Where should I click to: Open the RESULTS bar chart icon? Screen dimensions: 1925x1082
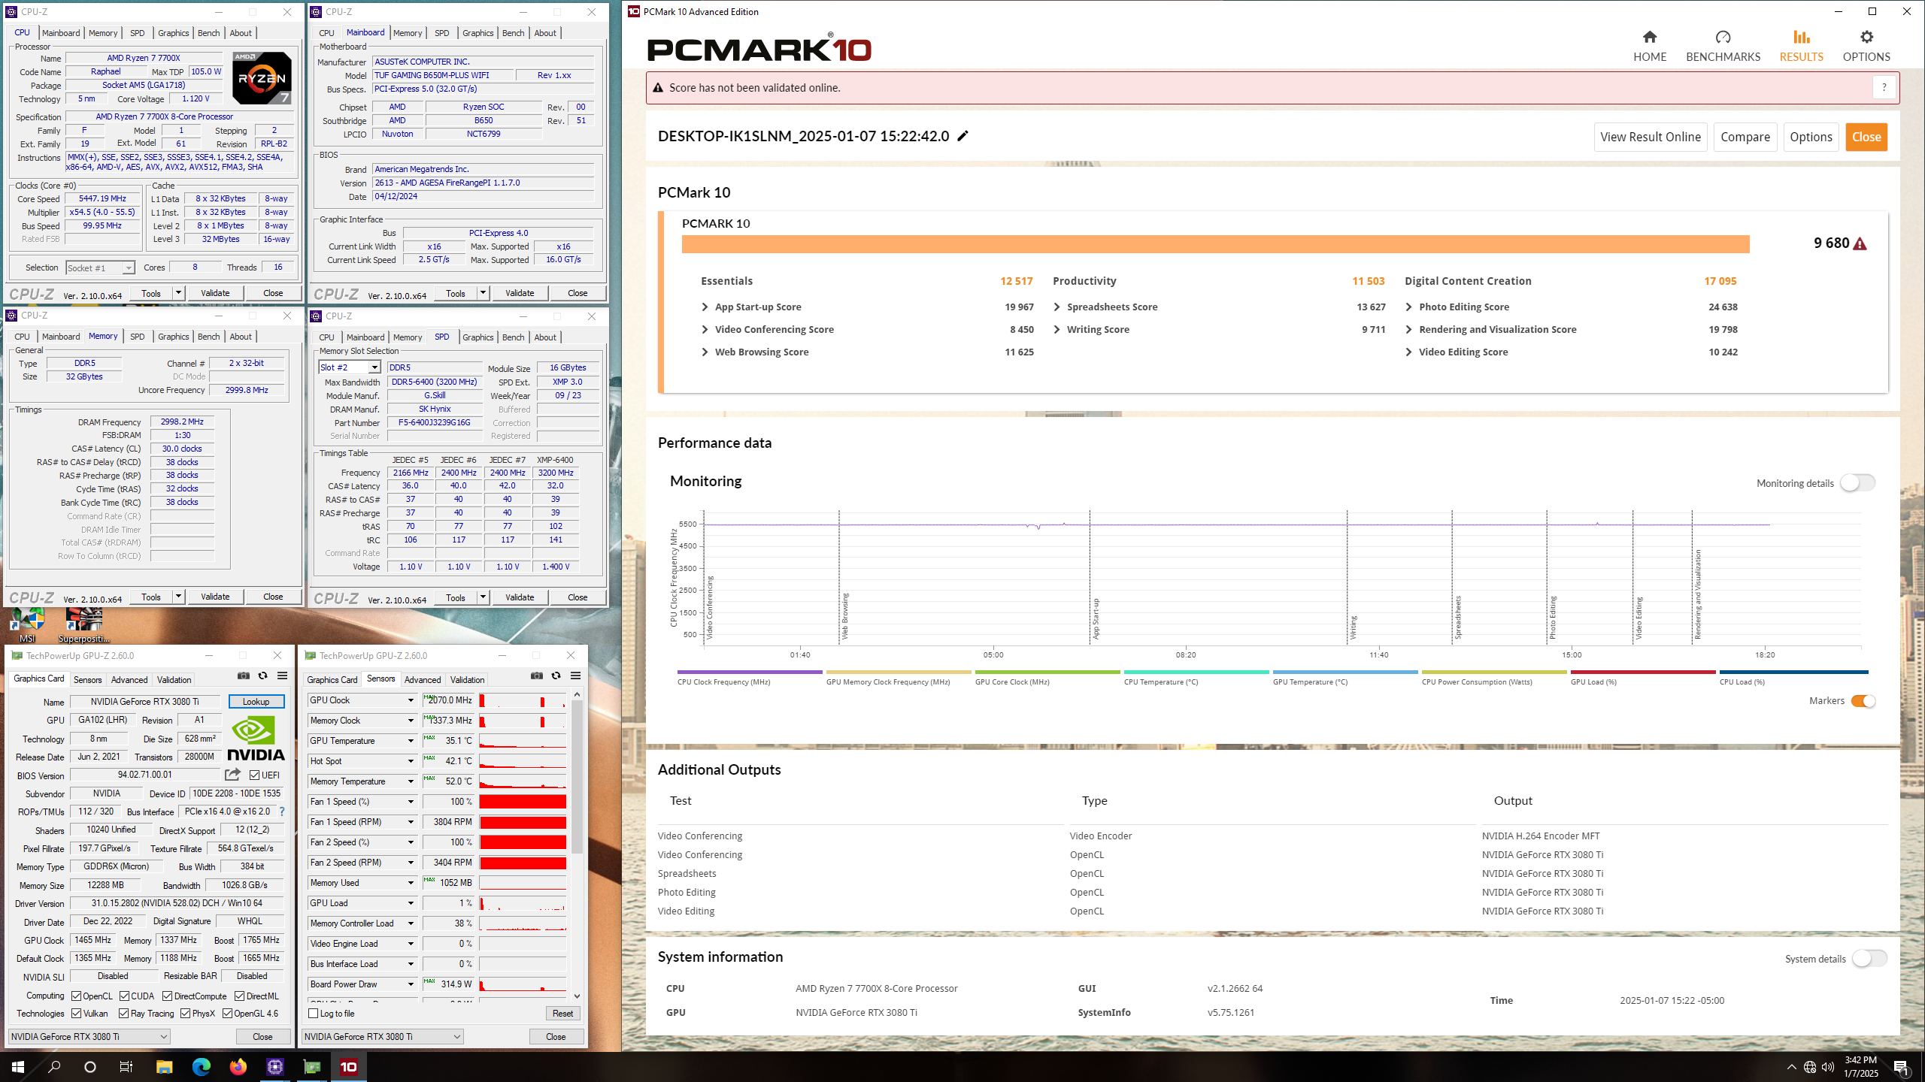tap(1801, 37)
